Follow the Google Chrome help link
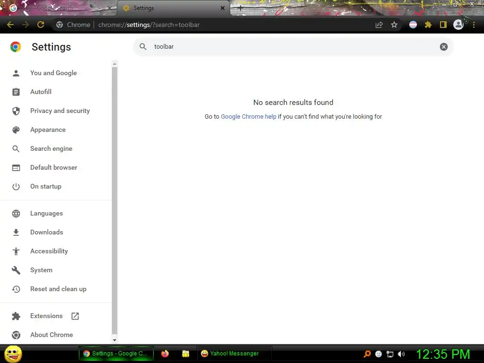 tap(249, 116)
